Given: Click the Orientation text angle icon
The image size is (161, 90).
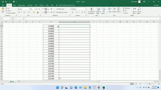Looking at the screenshot, I should 51,9.
